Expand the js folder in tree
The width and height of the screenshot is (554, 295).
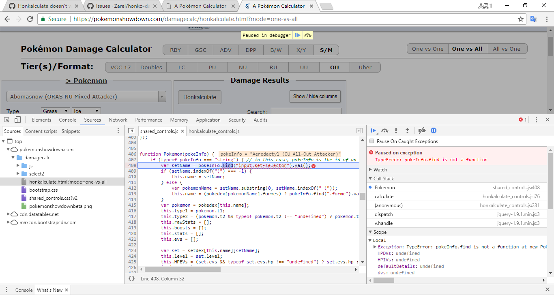click(x=18, y=166)
